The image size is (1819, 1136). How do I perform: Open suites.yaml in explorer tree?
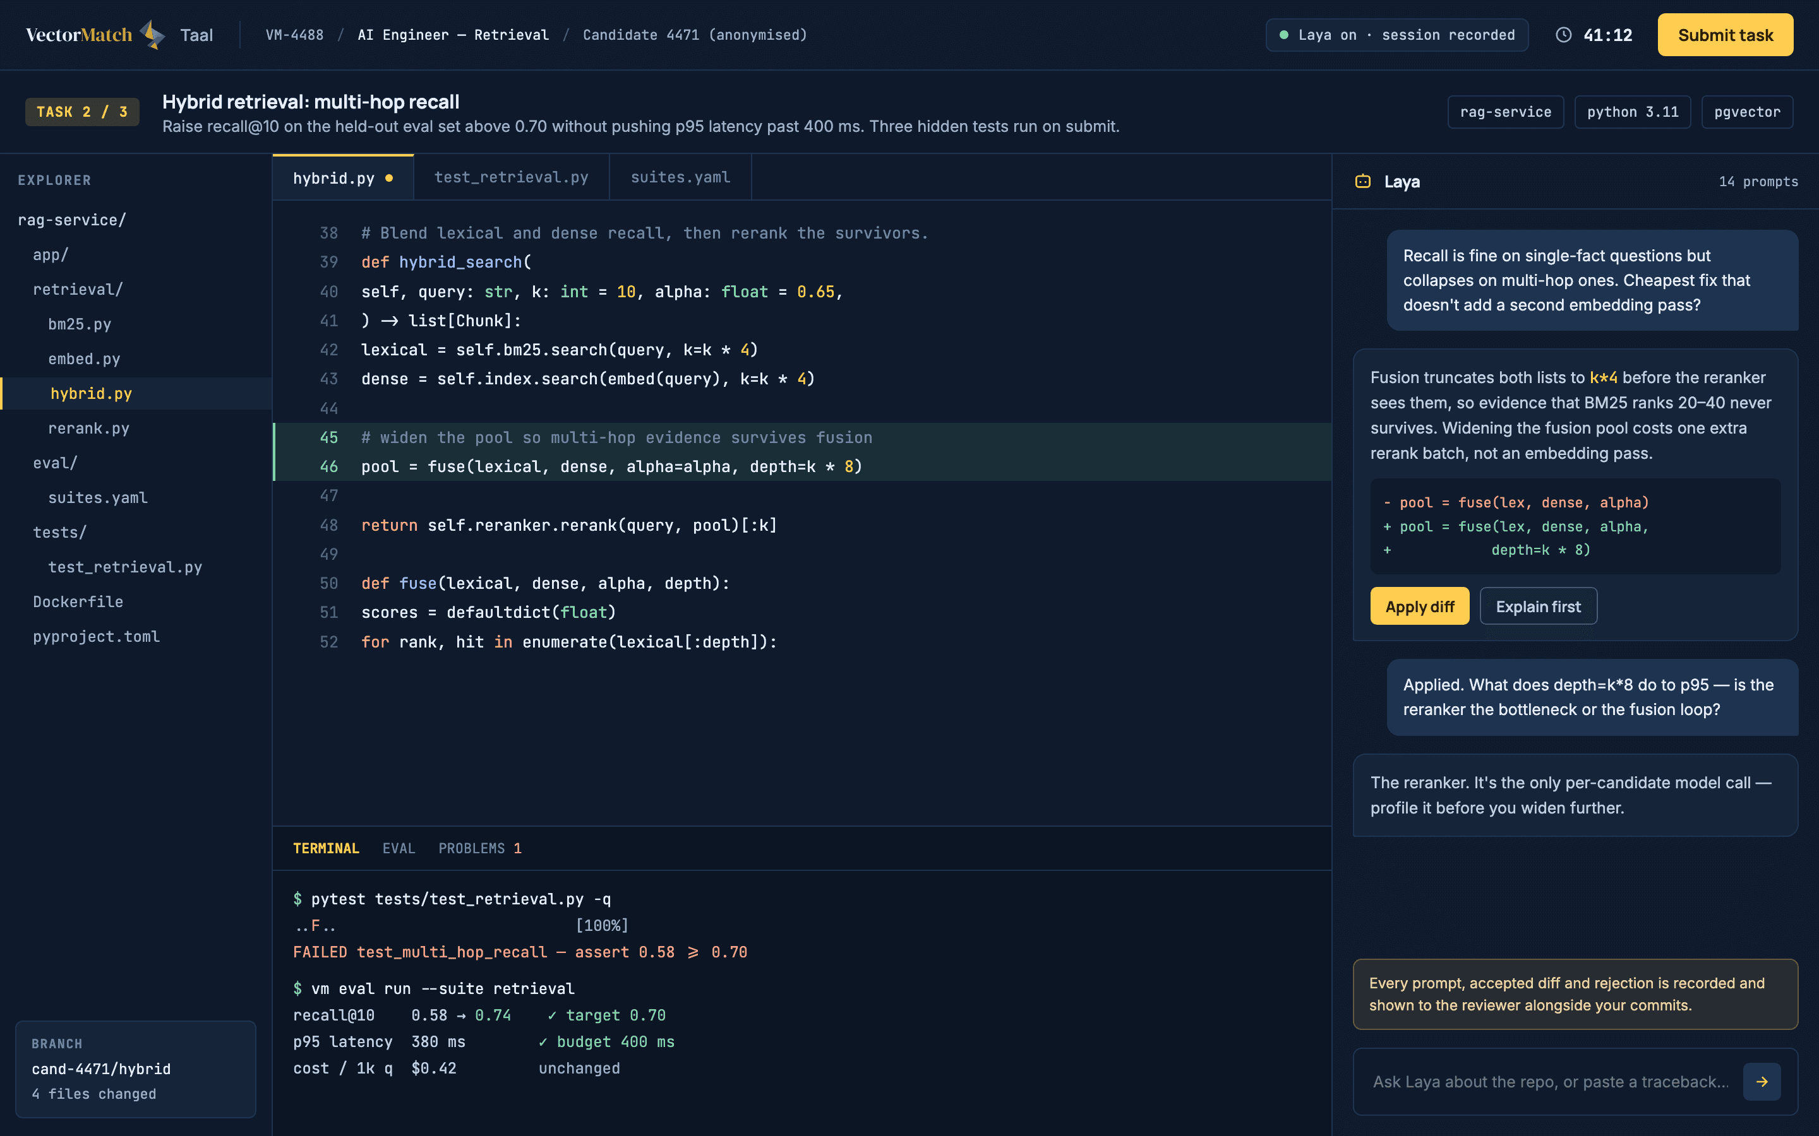click(98, 497)
